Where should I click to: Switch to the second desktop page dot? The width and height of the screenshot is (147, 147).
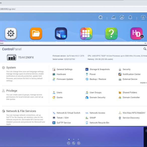coord(74,139)
